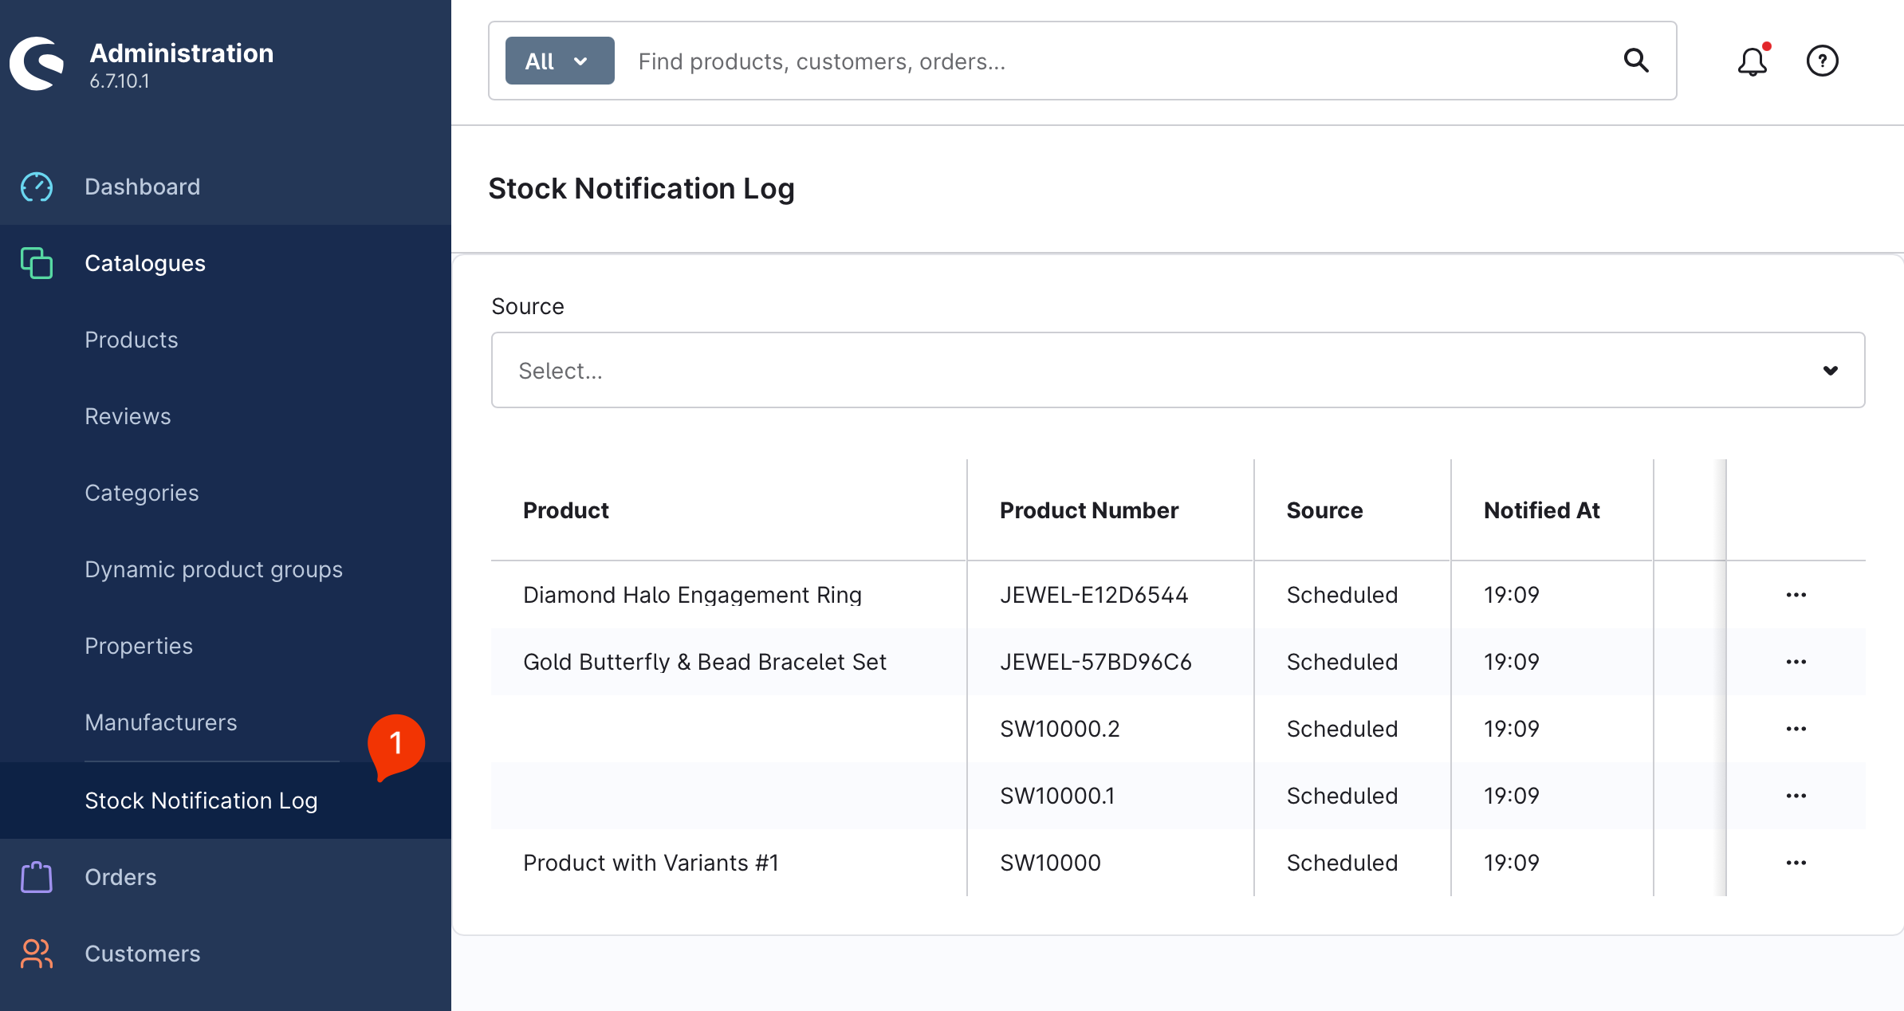Open the help question mark icon

[x=1823, y=61]
